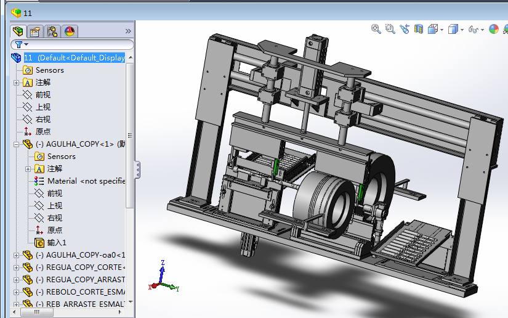
Task: Expand hidden panel tabs with double-chevron
Action: pyautogui.click(x=128, y=31)
